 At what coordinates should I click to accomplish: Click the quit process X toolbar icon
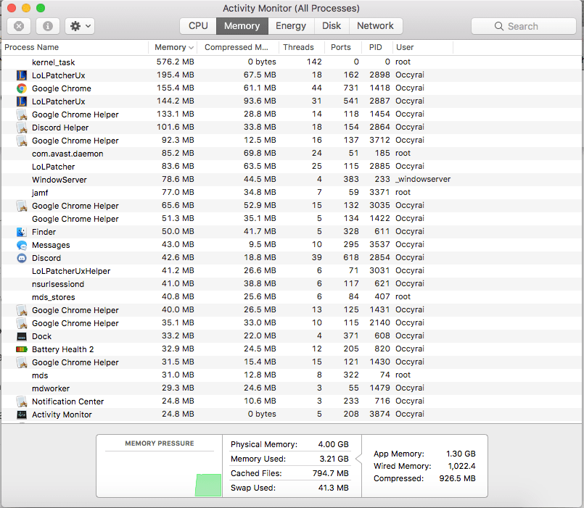point(18,25)
